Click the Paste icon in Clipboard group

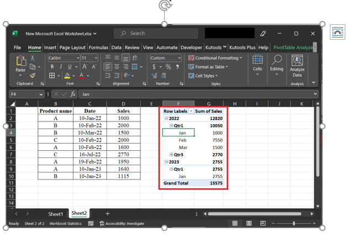(x=20, y=62)
